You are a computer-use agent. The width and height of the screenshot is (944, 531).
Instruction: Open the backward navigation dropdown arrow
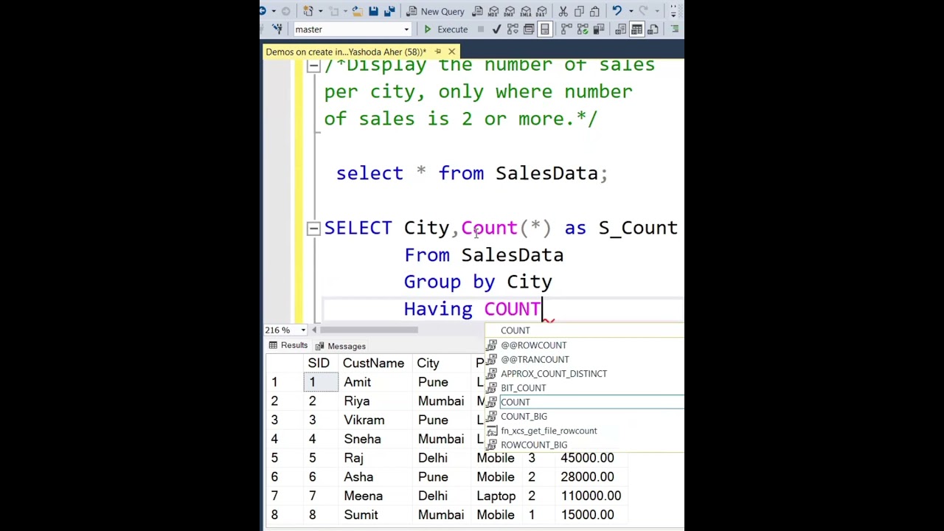pos(274,11)
